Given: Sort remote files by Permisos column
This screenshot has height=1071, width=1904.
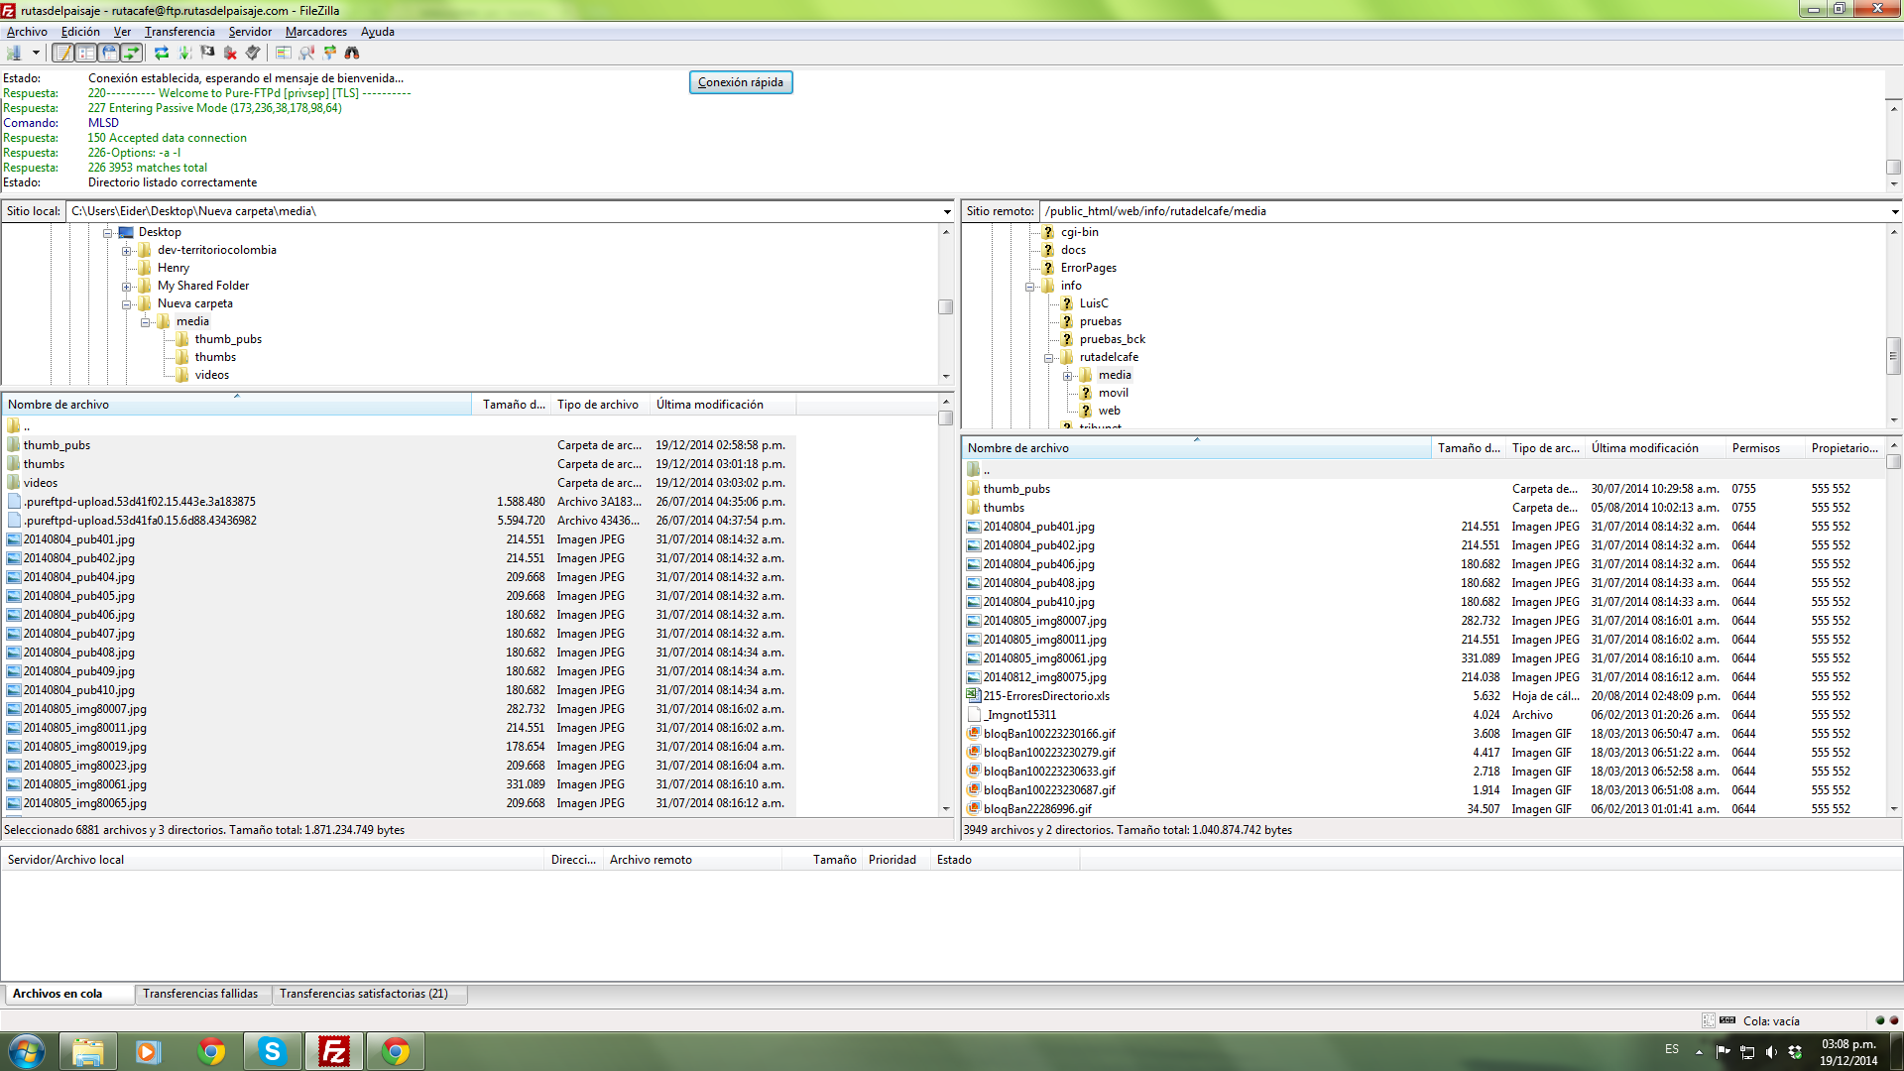Looking at the screenshot, I should point(1755,448).
